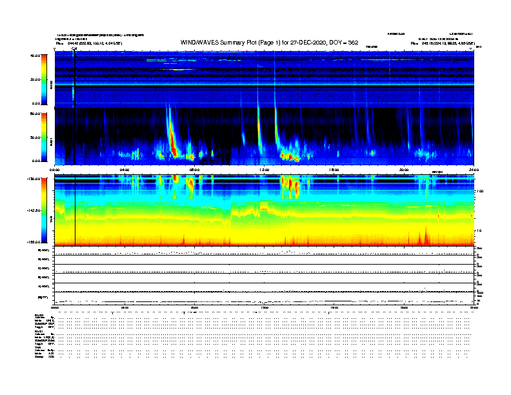This screenshot has width=511, height=395.
Task: Click the 60.00 label on RAD1 scale
Action: click(35, 114)
